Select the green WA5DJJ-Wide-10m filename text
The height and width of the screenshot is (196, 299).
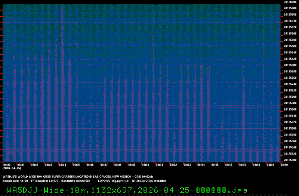127,190
